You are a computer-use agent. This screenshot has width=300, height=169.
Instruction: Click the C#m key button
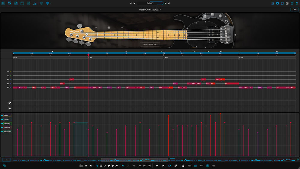294,10
